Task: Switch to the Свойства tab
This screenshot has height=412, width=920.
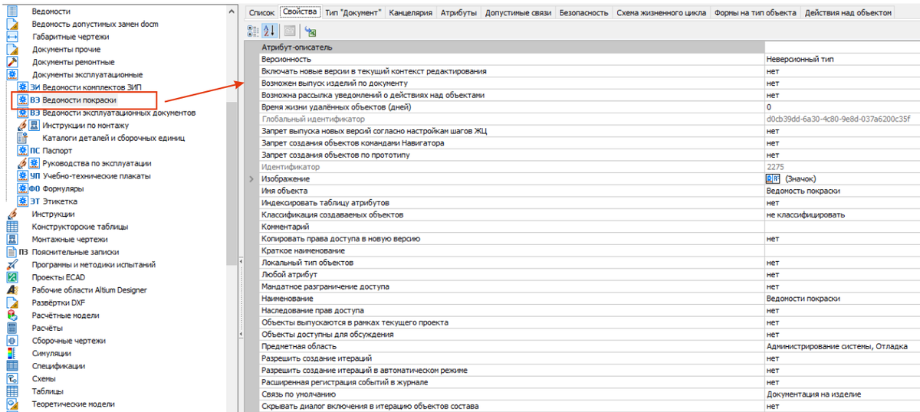Action: [x=299, y=12]
